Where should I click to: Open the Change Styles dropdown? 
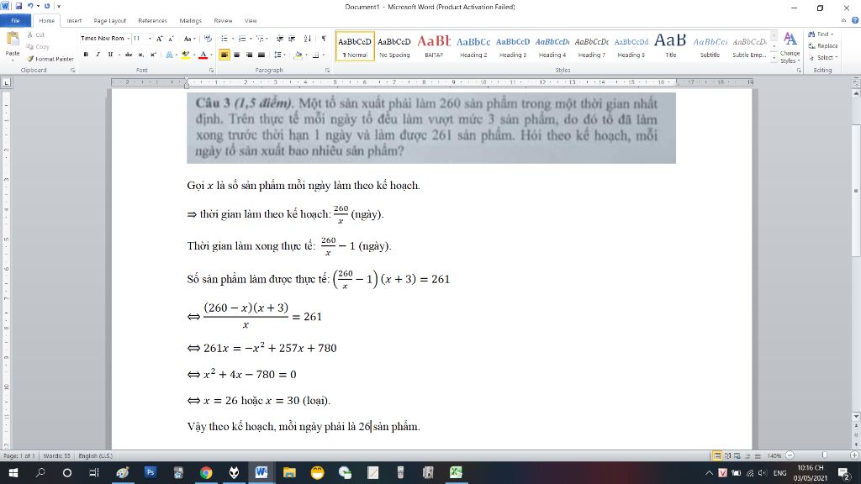[x=790, y=47]
